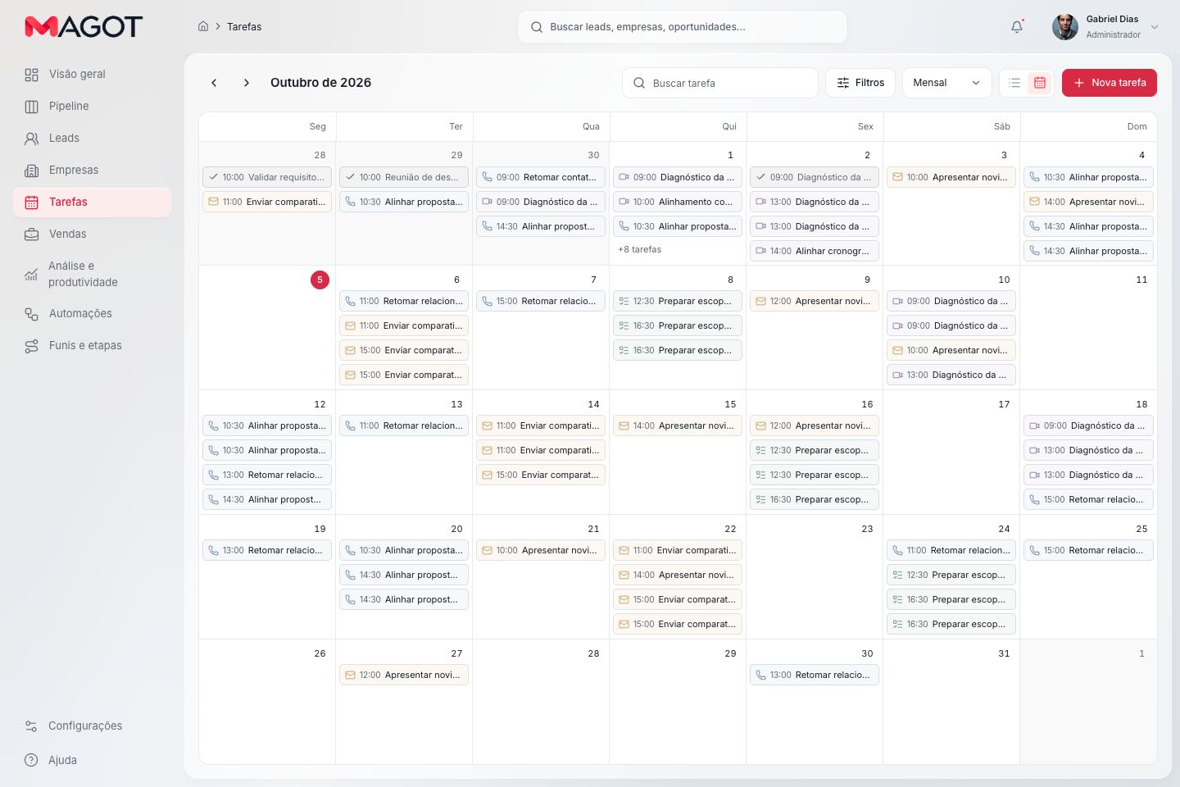Click the Funis e etapas icon
This screenshot has height=787, width=1180.
31,346
